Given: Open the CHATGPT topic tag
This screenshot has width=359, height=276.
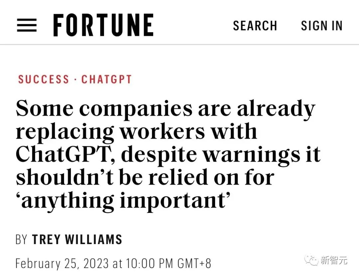Looking at the screenshot, I should coord(107,79).
